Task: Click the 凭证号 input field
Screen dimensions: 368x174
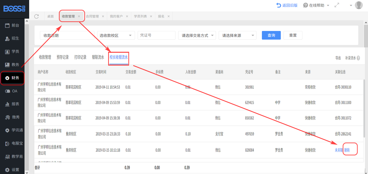Action: tap(157, 35)
